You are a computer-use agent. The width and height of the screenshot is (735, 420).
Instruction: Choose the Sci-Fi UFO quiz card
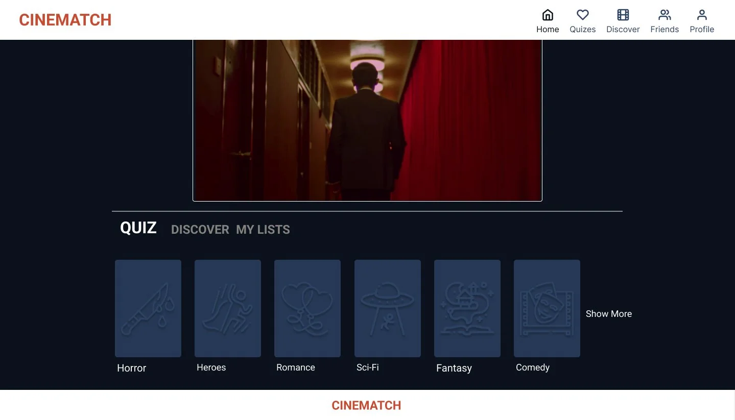tap(388, 308)
